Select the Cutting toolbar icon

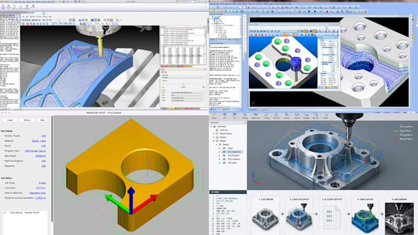pyautogui.click(x=276, y=116)
